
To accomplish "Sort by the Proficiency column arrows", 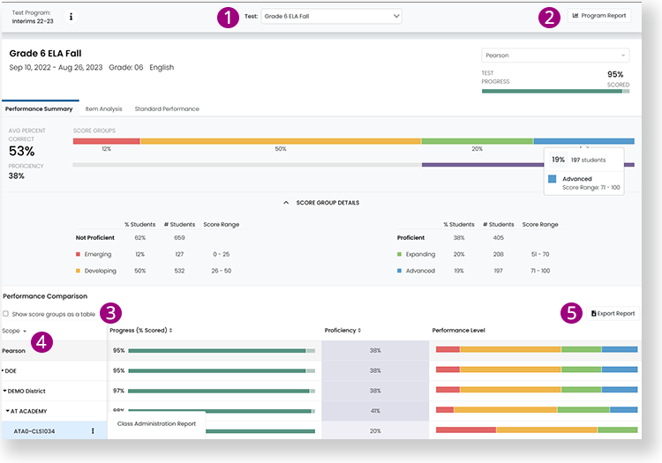I will click(x=360, y=331).
